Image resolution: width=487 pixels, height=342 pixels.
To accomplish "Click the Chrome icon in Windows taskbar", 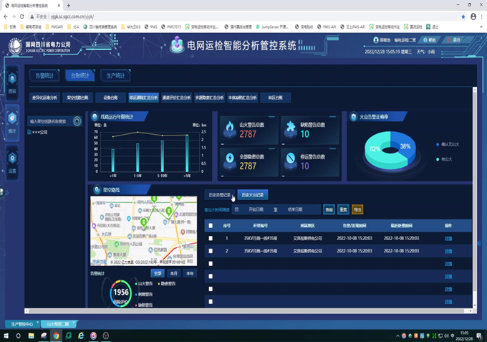I will coord(56,336).
